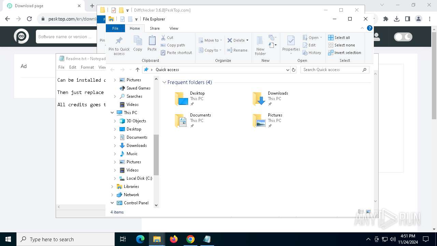Image resolution: width=437 pixels, height=246 pixels.
Task: Click Rename in the Organize group
Action: point(237,50)
